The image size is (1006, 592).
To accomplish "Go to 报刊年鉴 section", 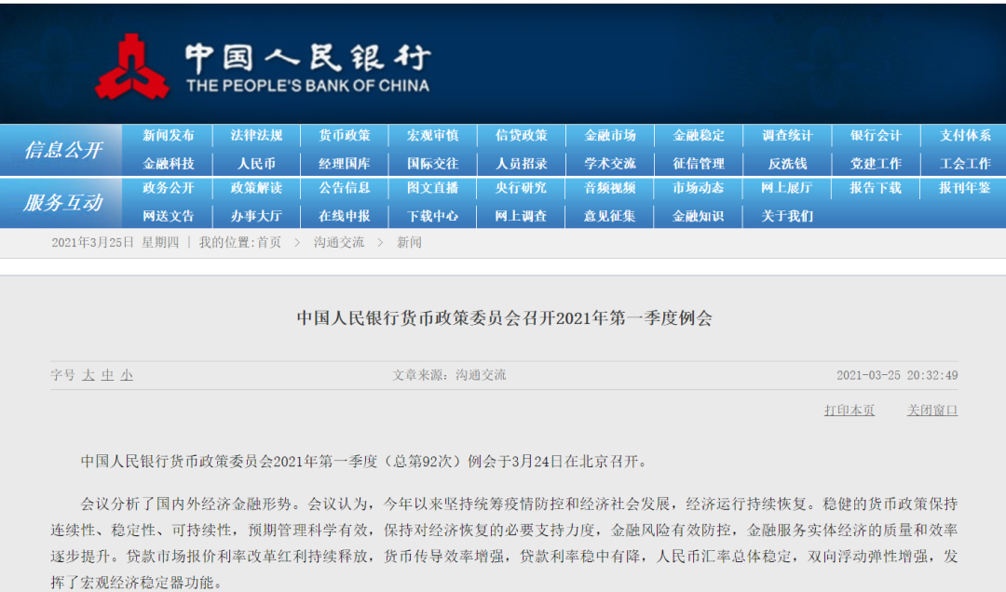I will coord(965,188).
